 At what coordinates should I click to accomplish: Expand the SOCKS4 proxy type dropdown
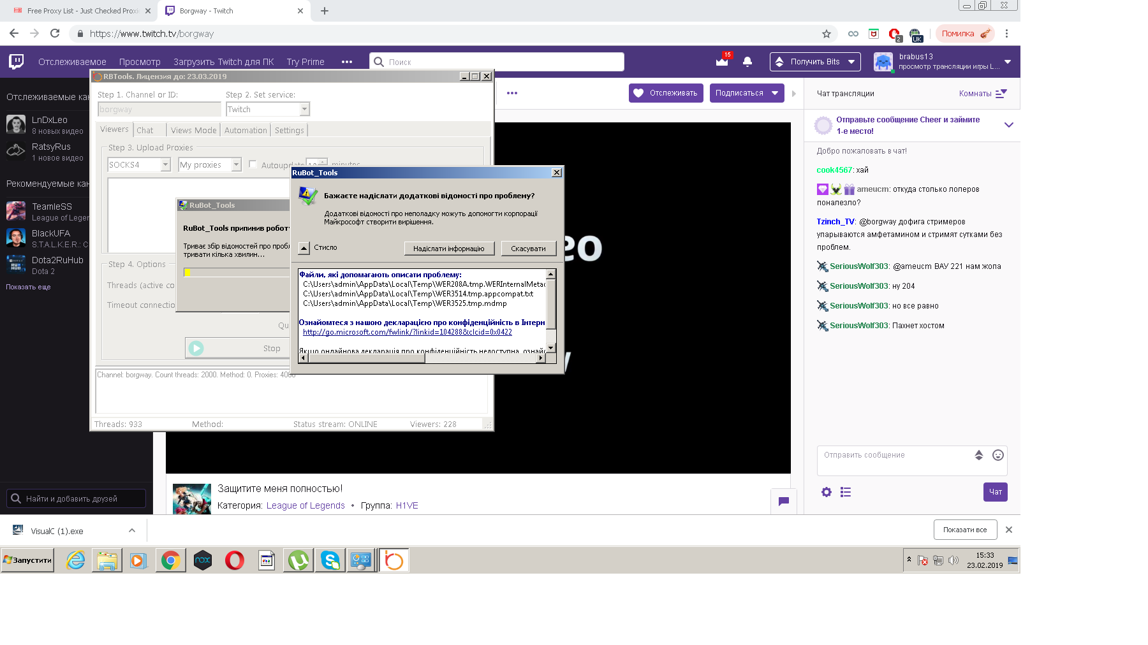coord(165,165)
